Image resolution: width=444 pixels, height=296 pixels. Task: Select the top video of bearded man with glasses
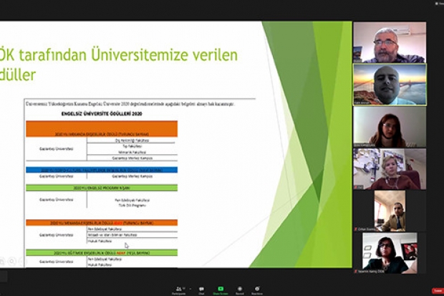point(389,42)
